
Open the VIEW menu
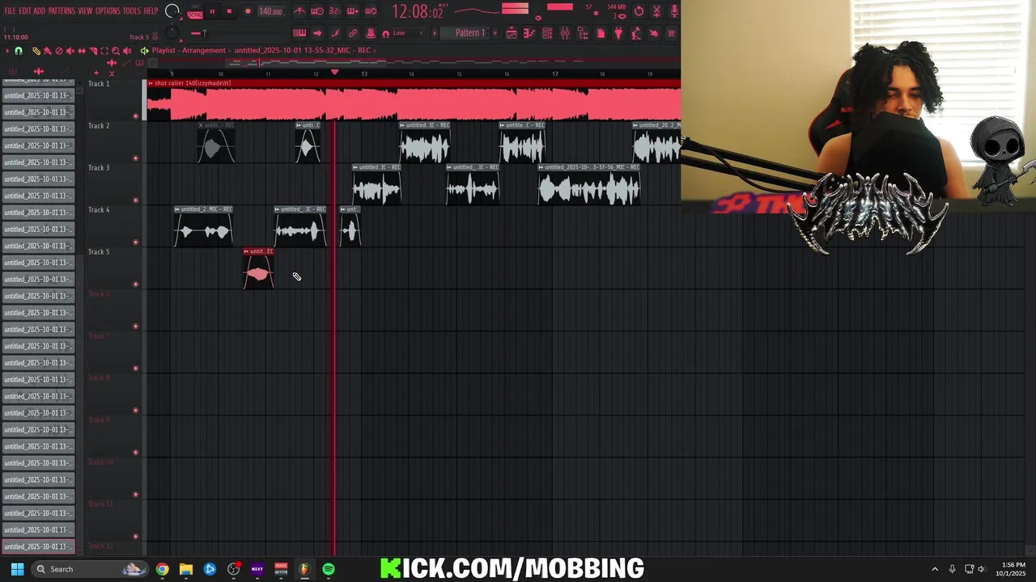click(85, 11)
